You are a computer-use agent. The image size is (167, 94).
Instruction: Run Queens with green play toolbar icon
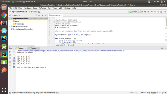[142, 12]
